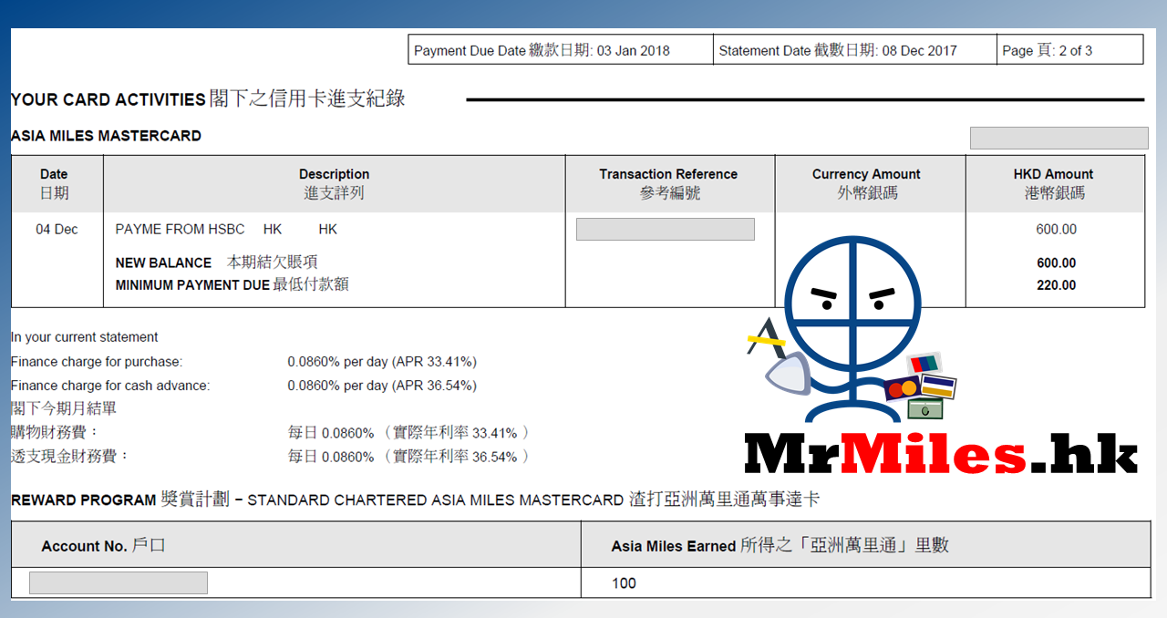The width and height of the screenshot is (1167, 618).
Task: Click the Statement Date 08 Dec 2017 text
Action: 838,50
